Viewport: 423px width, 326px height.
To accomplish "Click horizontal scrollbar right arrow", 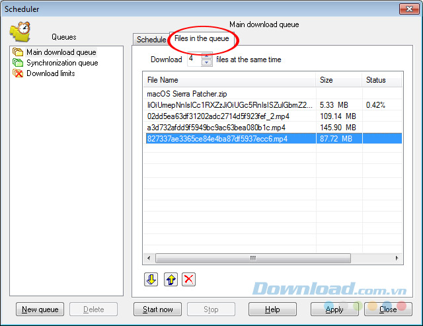I will coord(397,258).
